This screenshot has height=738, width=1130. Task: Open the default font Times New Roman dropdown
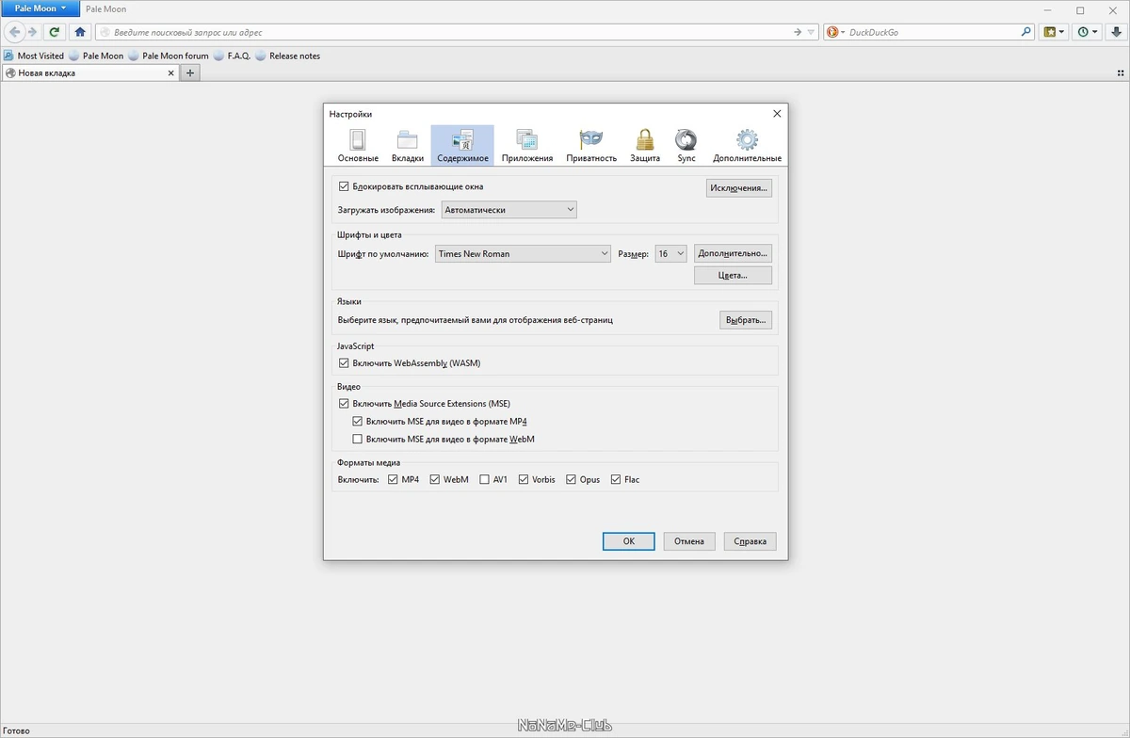pos(523,253)
